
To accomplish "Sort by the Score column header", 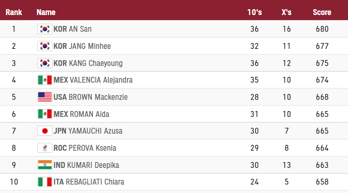I will (322, 12).
